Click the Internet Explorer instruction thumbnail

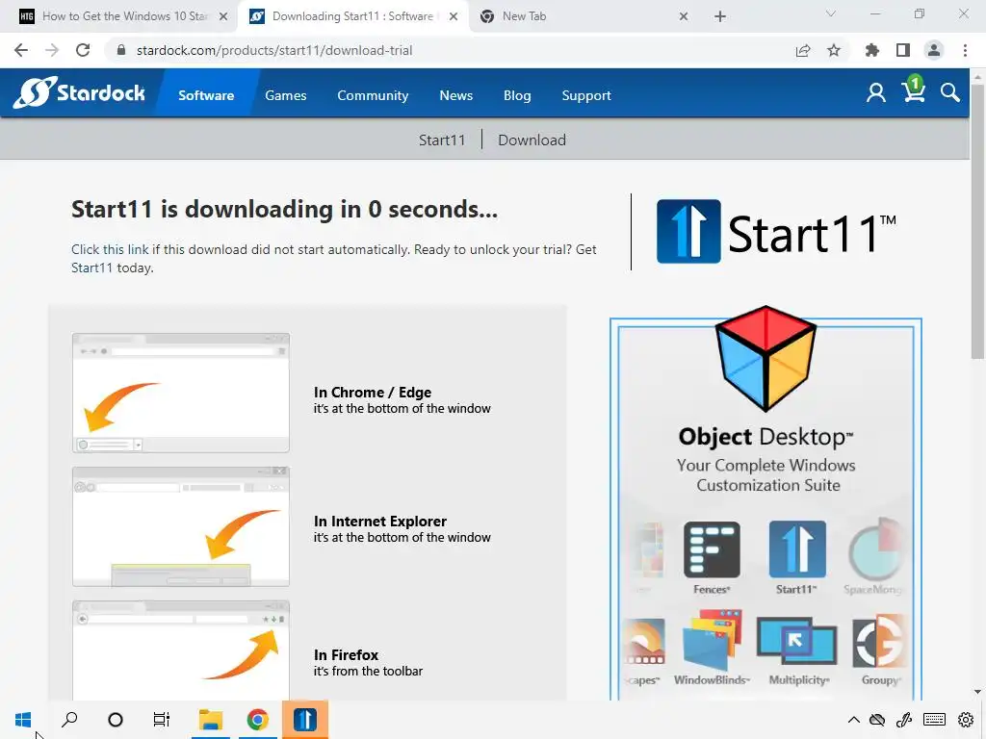181,526
